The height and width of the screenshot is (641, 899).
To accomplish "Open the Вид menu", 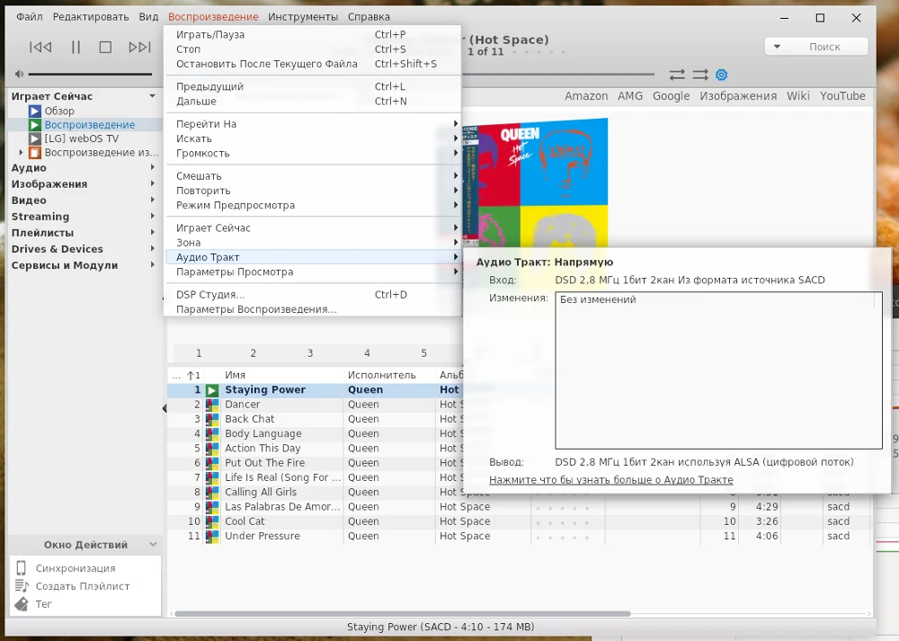I will [x=148, y=16].
